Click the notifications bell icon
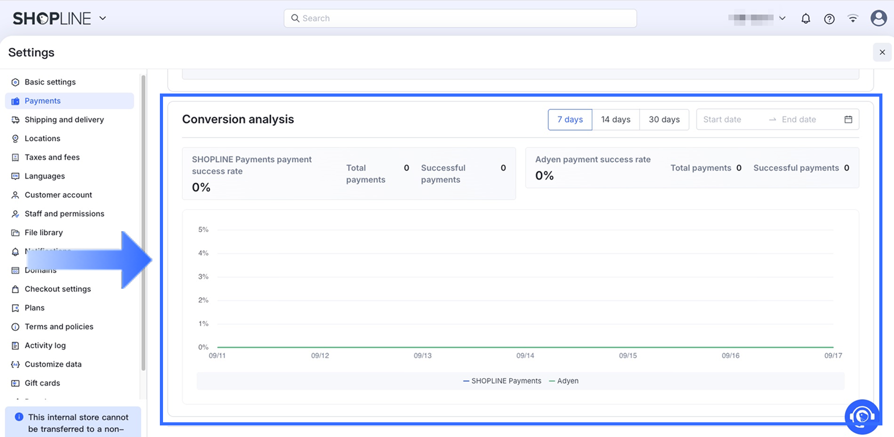The width and height of the screenshot is (894, 437). pyautogui.click(x=806, y=19)
